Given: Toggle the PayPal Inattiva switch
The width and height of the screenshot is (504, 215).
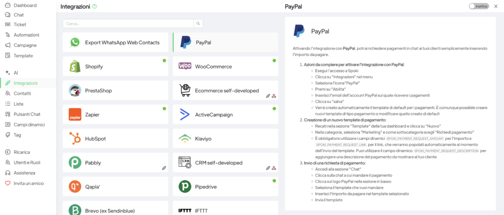Looking at the screenshot, I should click(478, 6).
